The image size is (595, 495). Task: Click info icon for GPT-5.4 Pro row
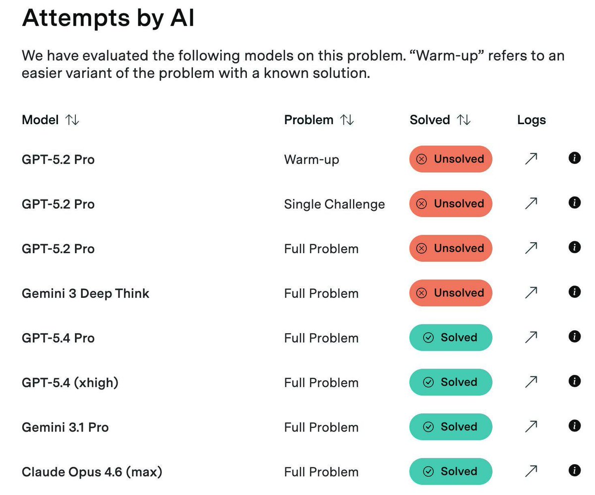tap(574, 337)
